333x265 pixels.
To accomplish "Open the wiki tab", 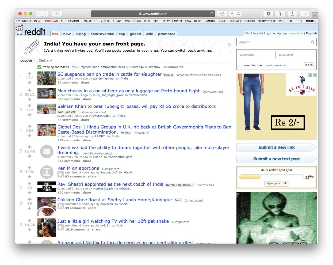I will (x=150, y=34).
